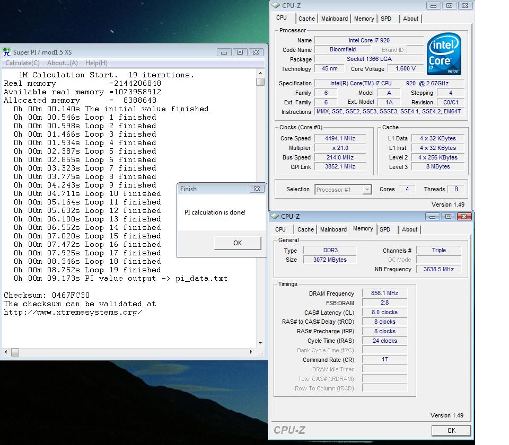The image size is (509, 445).
Task: Click the Technology value '45 nm'
Action: [x=329, y=68]
